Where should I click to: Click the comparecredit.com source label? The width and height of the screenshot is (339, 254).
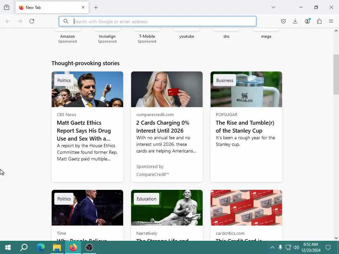point(155,115)
